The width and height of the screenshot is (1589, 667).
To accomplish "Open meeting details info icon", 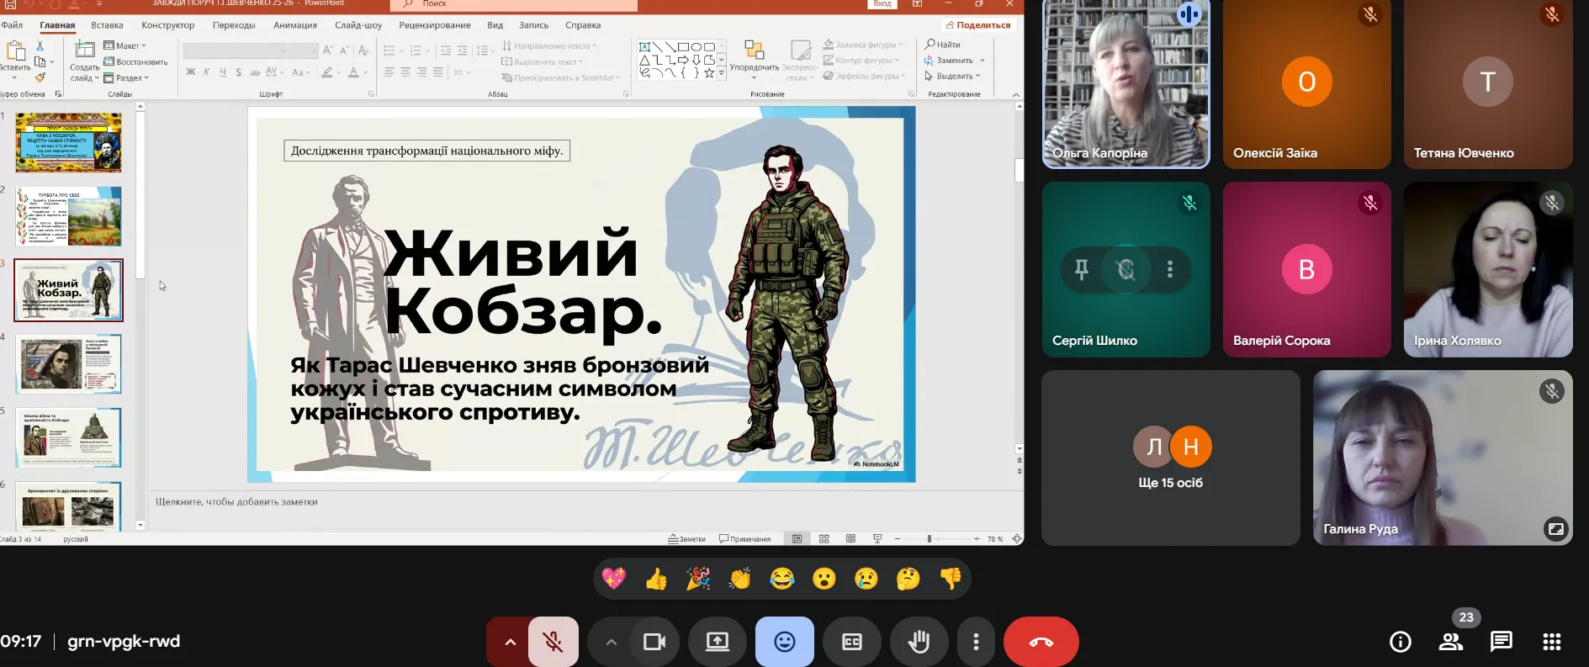I will tap(1400, 642).
